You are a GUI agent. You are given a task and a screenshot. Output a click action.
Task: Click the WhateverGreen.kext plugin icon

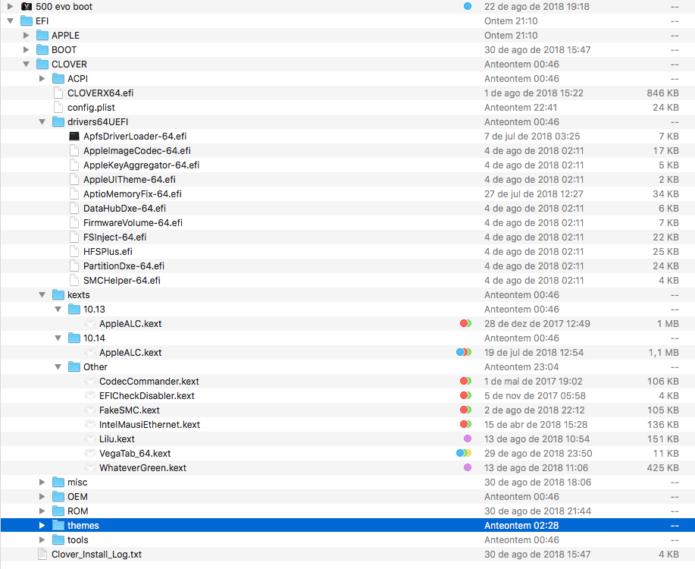pos(90,468)
